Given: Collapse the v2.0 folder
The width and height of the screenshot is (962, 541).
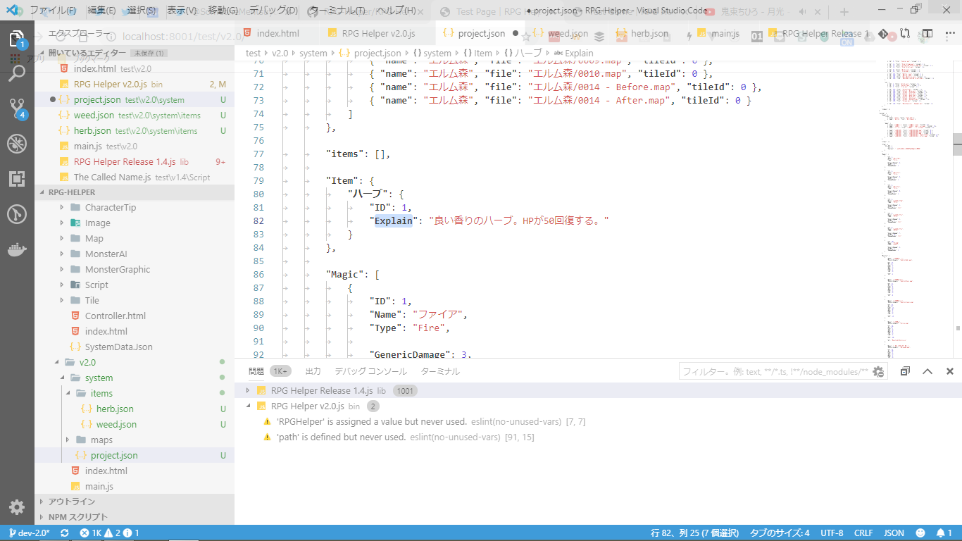Looking at the screenshot, I should pos(87,362).
